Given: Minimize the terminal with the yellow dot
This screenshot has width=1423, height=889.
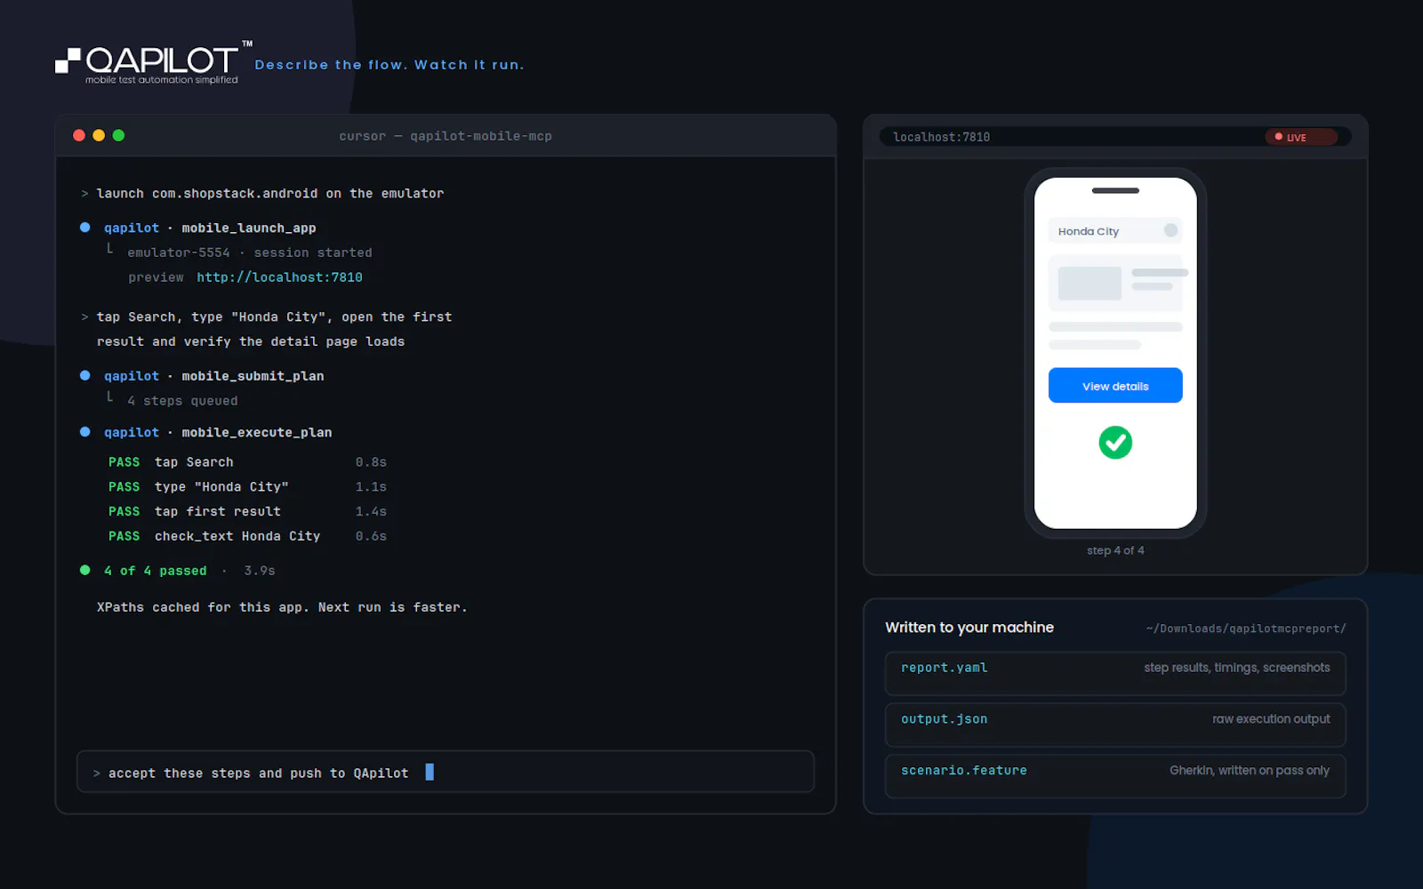Looking at the screenshot, I should click(x=99, y=135).
